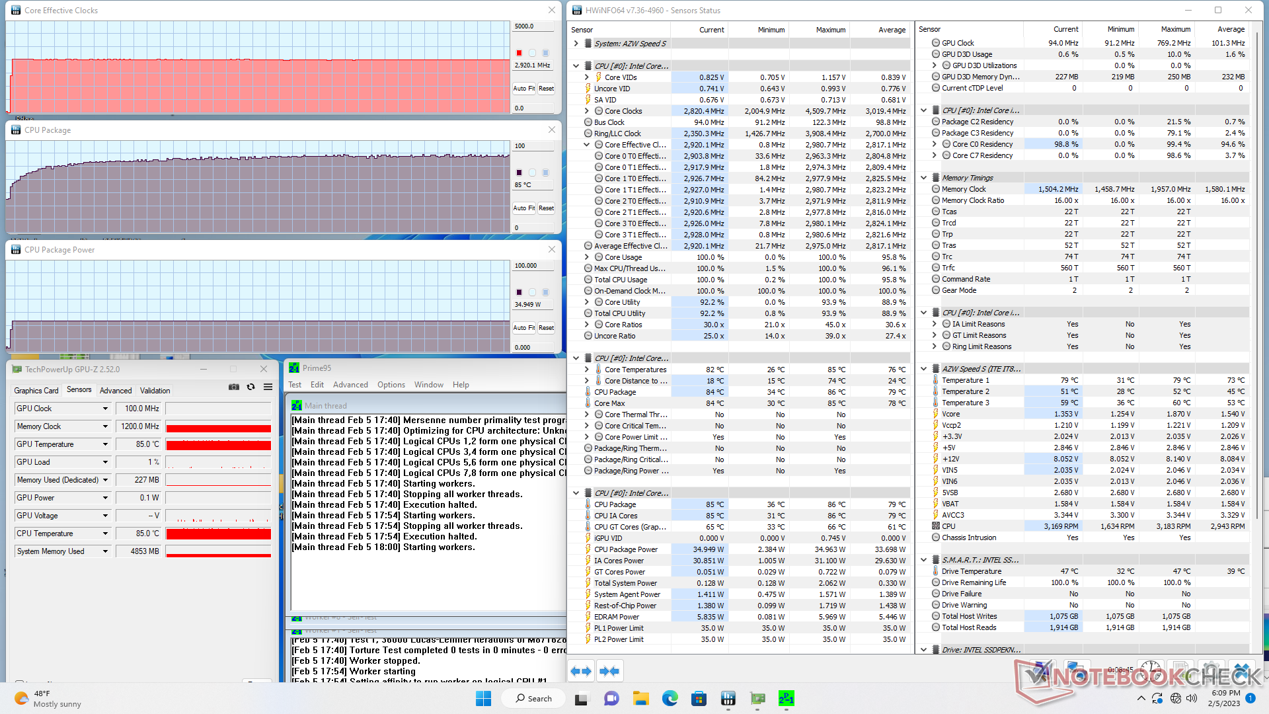Open the GPU Temperature sensor dropdown
This screenshot has width=1269, height=714.
tap(105, 444)
